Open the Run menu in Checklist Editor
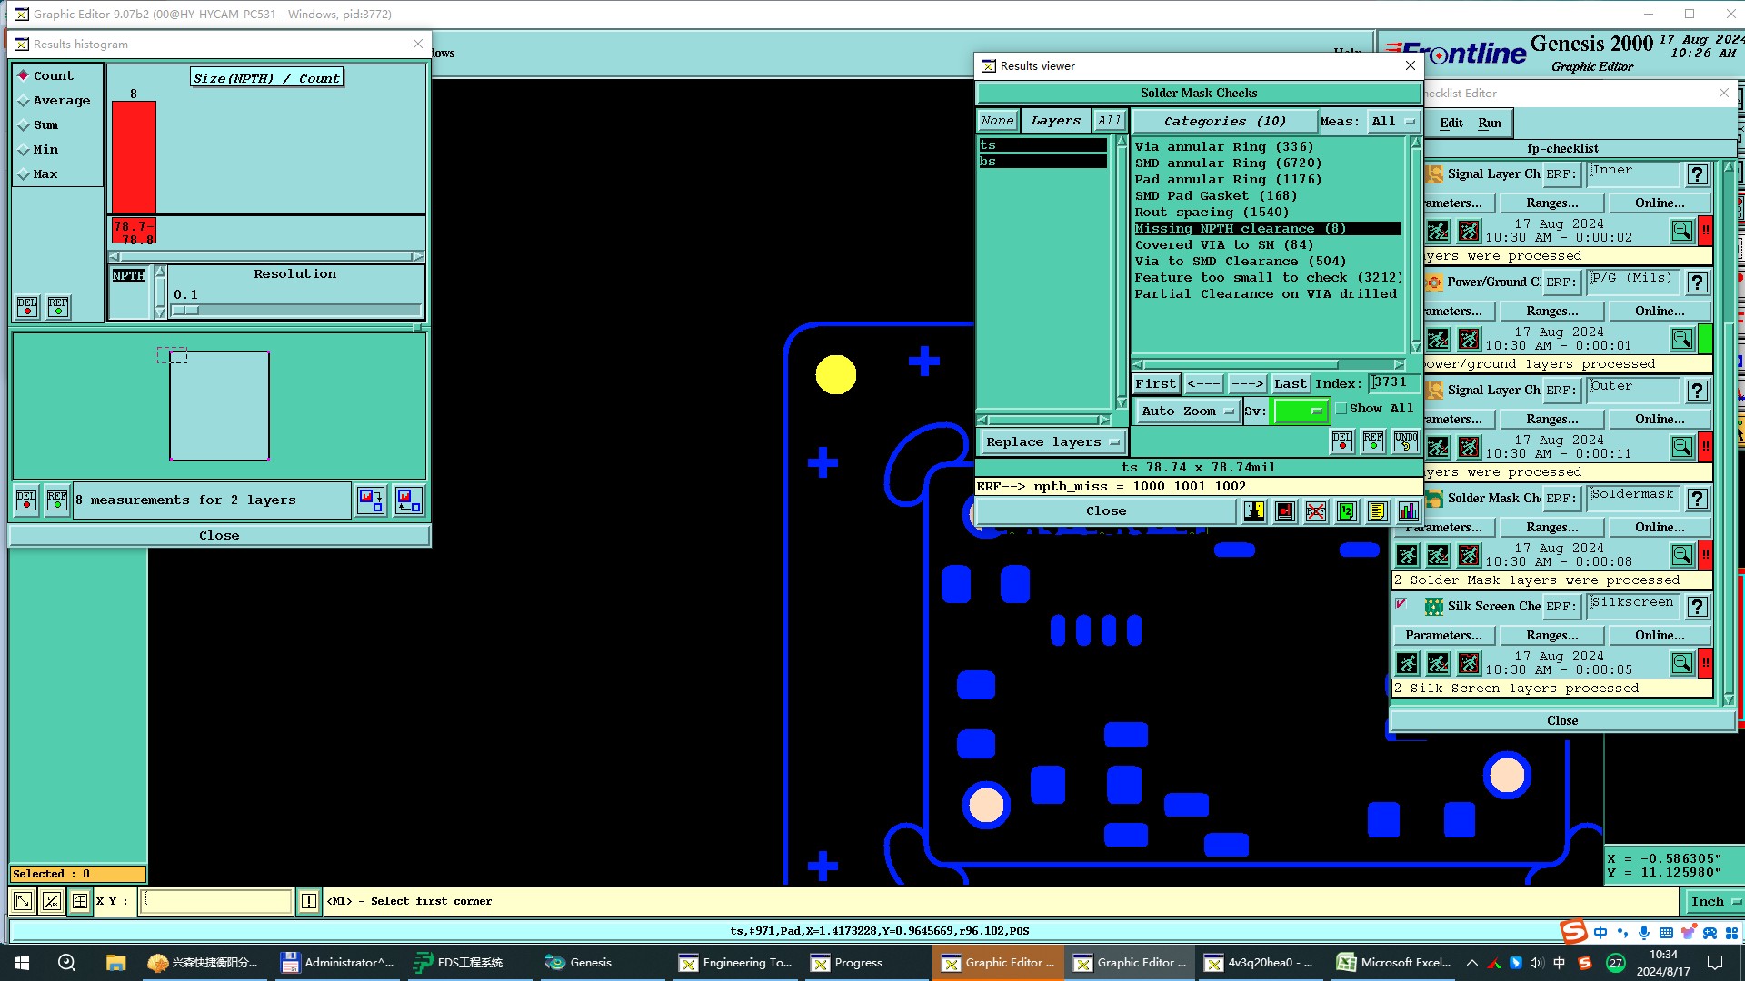 (1489, 123)
